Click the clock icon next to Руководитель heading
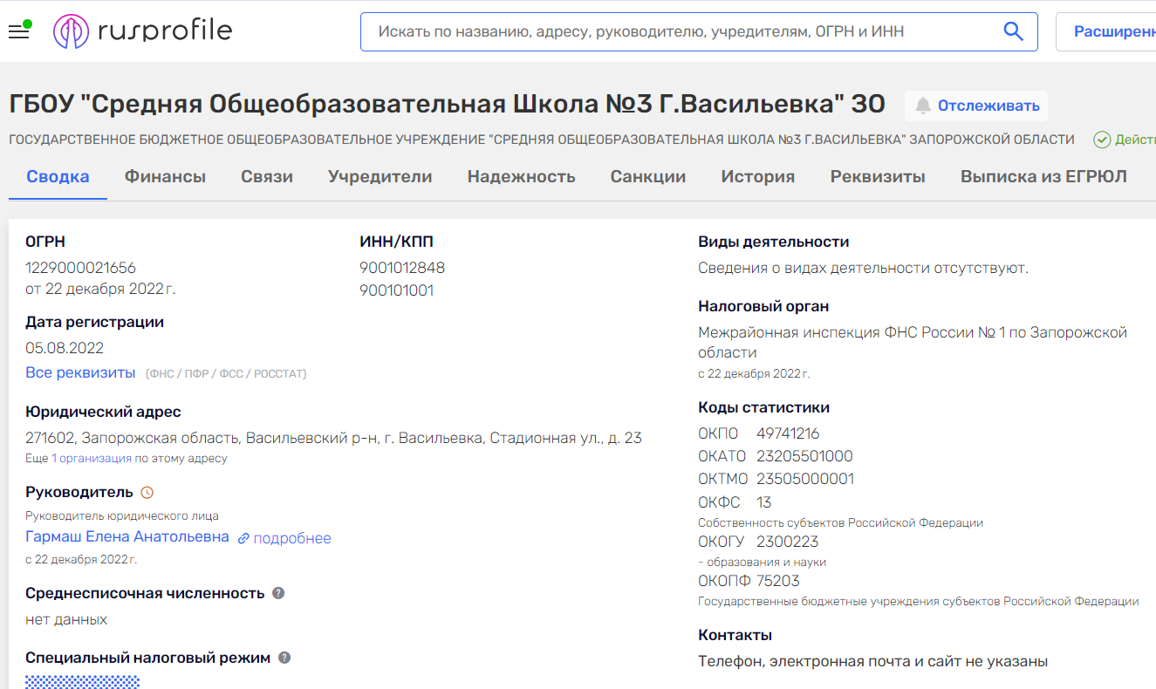 pos(145,491)
